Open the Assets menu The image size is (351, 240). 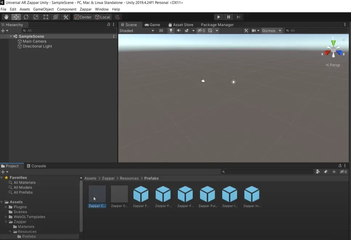tap(25, 9)
